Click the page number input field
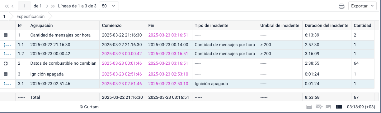The height and width of the screenshot is (113, 381). [24, 6]
